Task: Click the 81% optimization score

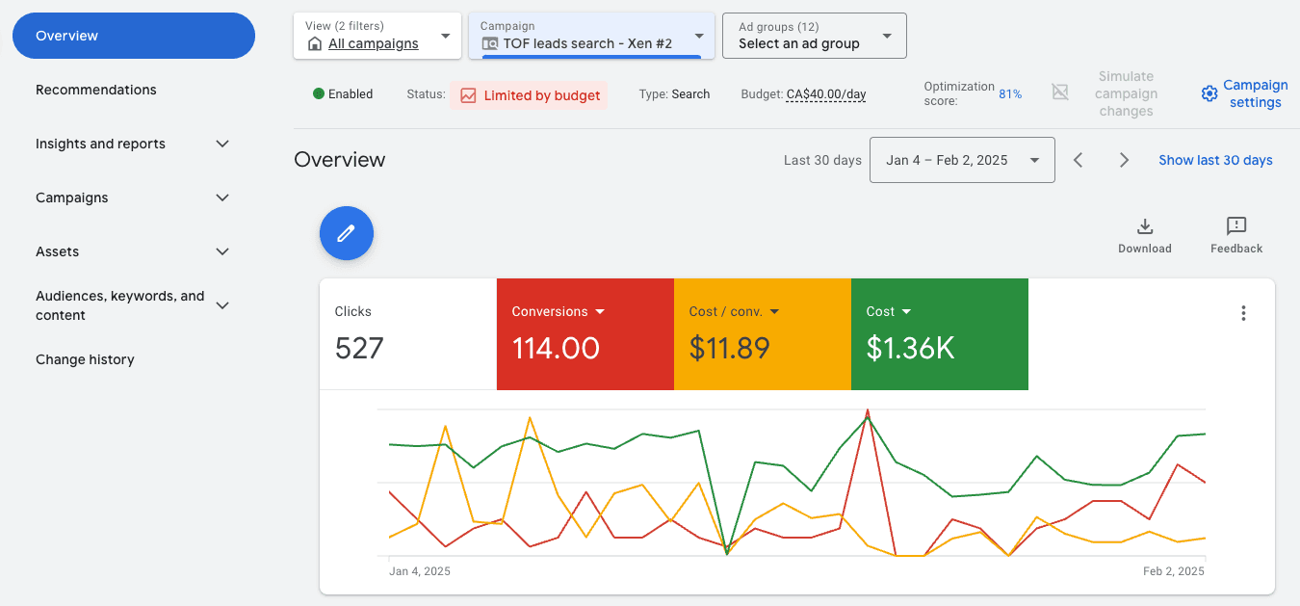Action: [x=1010, y=94]
